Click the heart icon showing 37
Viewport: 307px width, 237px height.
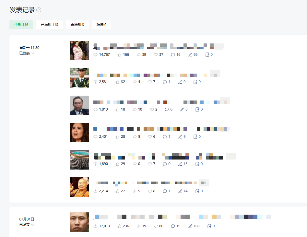[x=156, y=55]
